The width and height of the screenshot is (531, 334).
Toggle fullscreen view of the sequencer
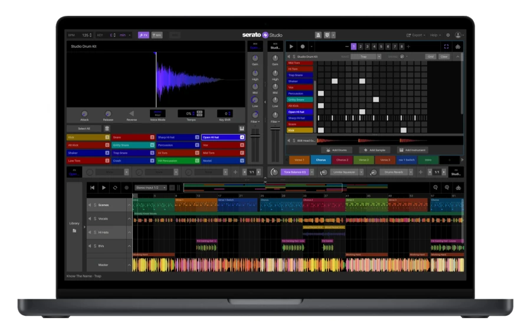tap(447, 47)
